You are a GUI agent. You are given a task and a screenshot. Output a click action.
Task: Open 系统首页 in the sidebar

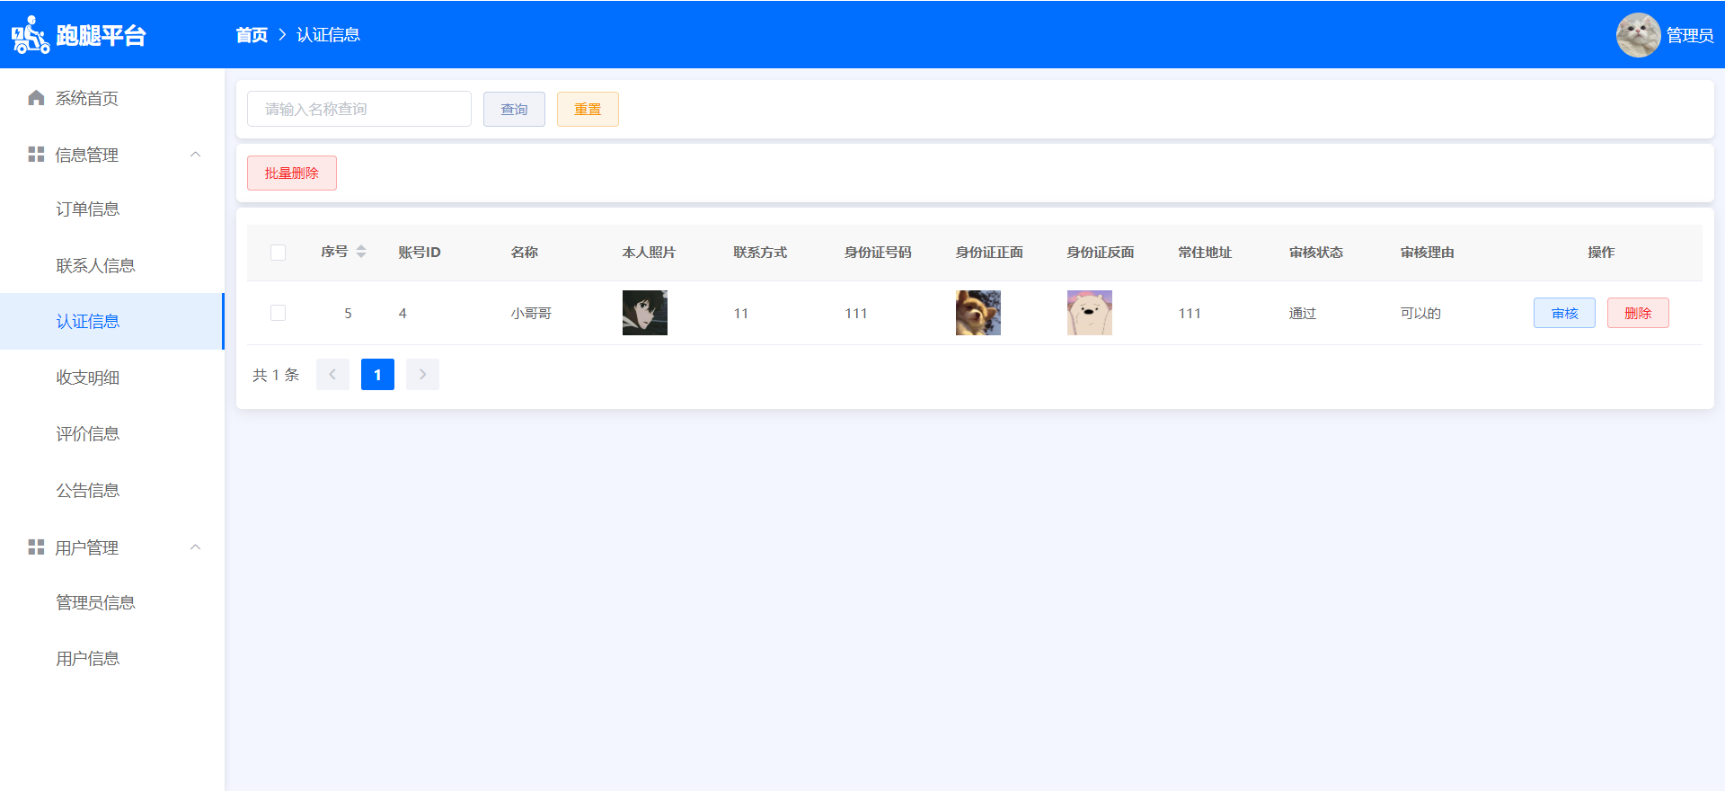tap(112, 98)
